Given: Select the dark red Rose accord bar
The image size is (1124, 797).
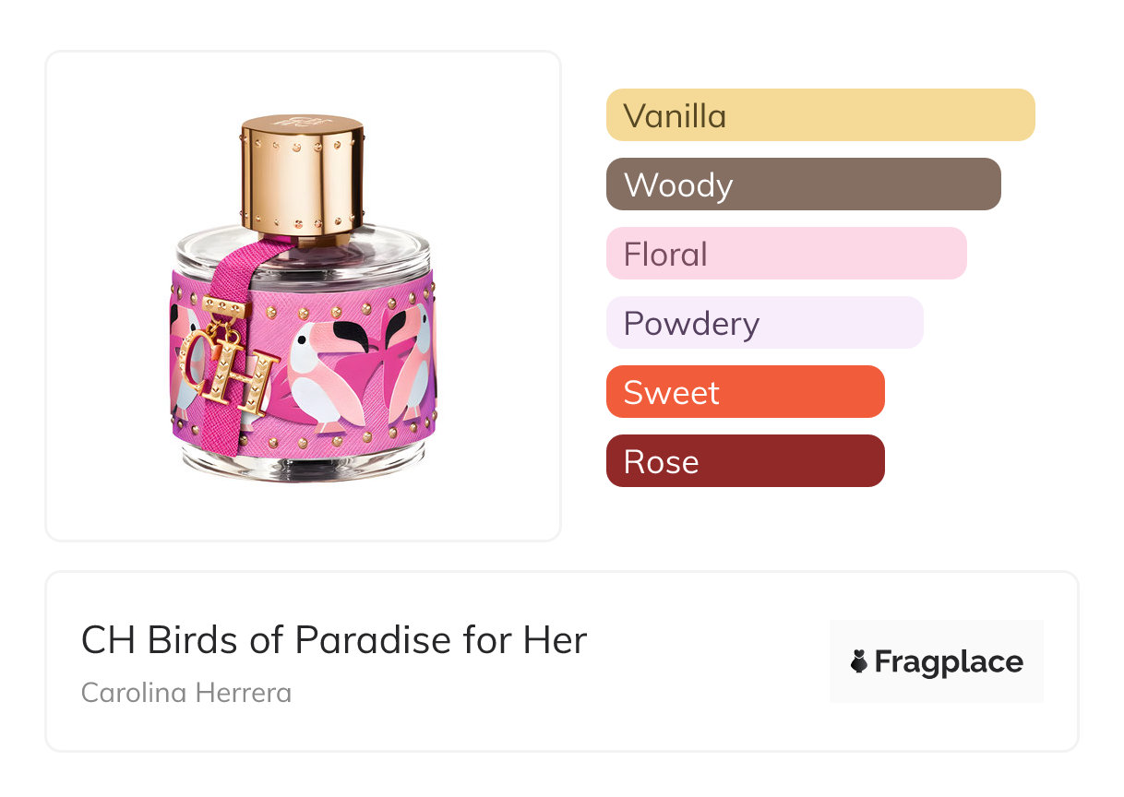Looking at the screenshot, I should click(x=745, y=461).
